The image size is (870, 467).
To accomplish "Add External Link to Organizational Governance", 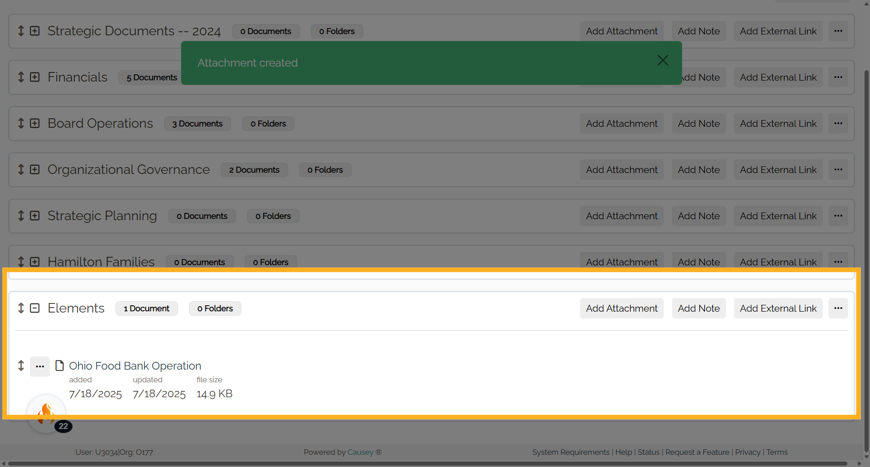I will tap(778, 170).
